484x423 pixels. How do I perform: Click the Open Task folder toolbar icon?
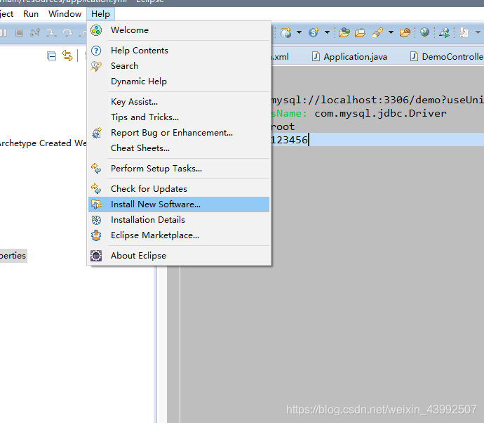tap(360, 32)
